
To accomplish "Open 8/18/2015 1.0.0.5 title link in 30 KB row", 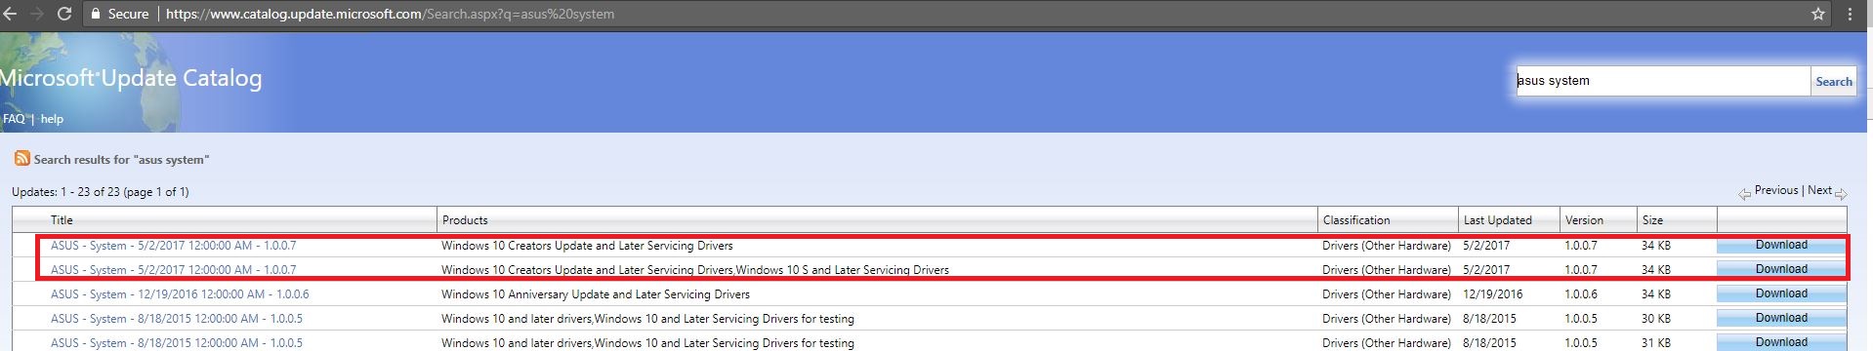I will (177, 319).
